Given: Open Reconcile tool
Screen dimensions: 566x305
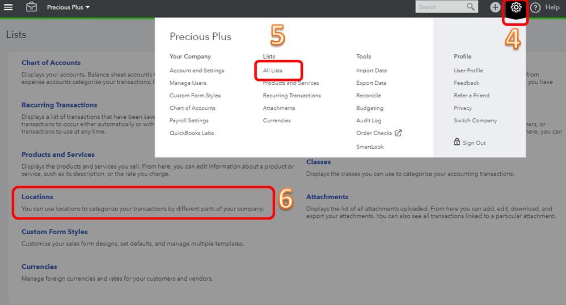Looking at the screenshot, I should tap(369, 96).
